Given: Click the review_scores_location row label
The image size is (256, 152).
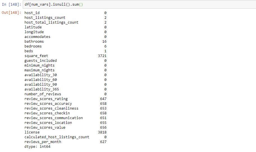Looking at the screenshot, I should click(48, 123).
